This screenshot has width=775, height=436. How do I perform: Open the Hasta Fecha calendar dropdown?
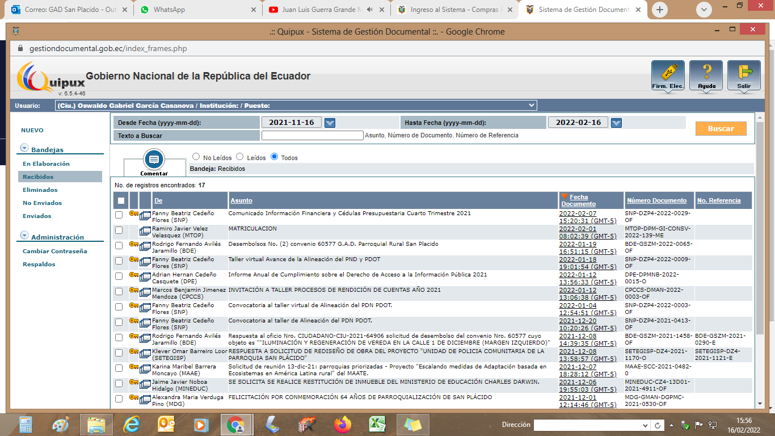coord(616,123)
